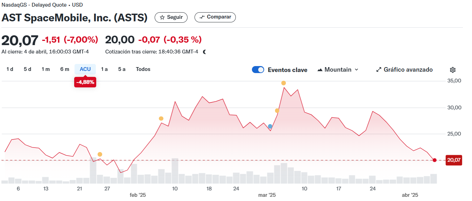Click the -1,51 (-7,00%) change text
472x201 pixels.
coord(70,40)
